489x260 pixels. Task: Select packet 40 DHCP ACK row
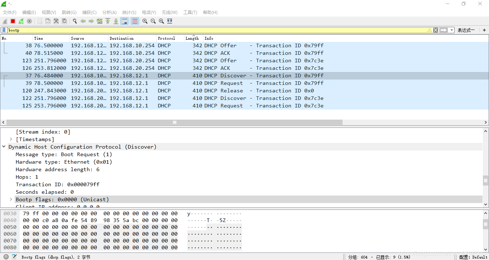click(245, 53)
